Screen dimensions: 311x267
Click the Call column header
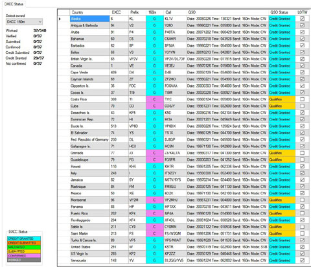(175, 12)
